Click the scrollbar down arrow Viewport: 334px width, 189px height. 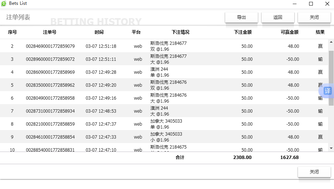tap(331, 148)
